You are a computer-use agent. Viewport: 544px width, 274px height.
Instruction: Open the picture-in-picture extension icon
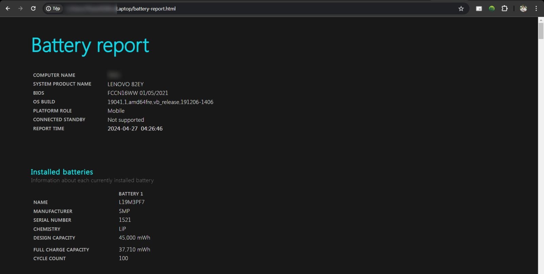point(479,8)
